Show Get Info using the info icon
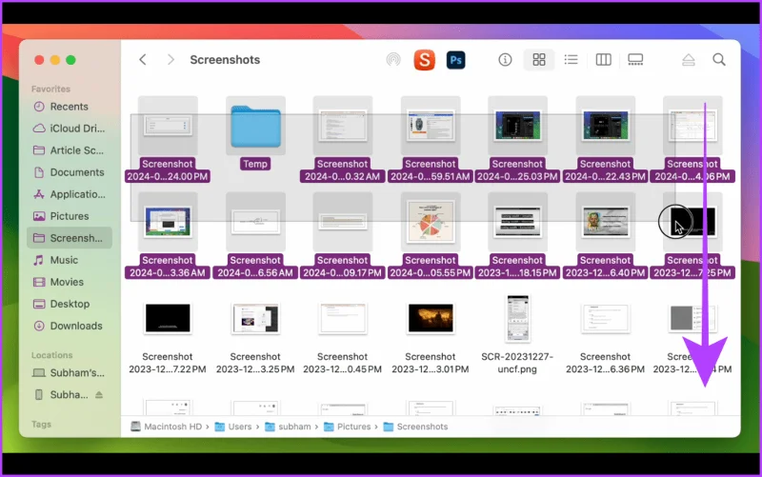This screenshot has height=477, width=762. pos(505,60)
